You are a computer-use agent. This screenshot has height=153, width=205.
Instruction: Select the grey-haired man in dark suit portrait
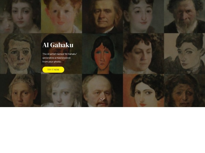[x=102, y=17]
